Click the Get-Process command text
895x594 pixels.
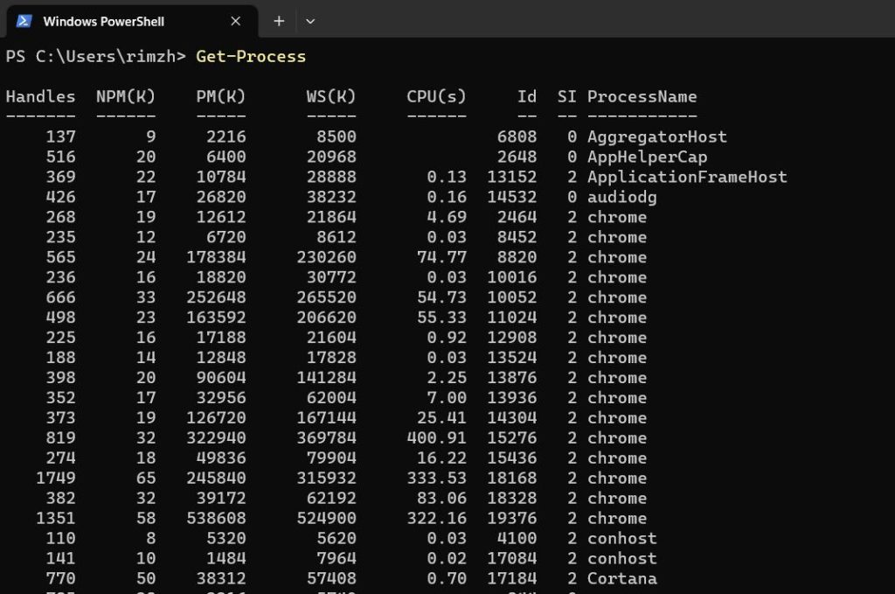(x=251, y=57)
